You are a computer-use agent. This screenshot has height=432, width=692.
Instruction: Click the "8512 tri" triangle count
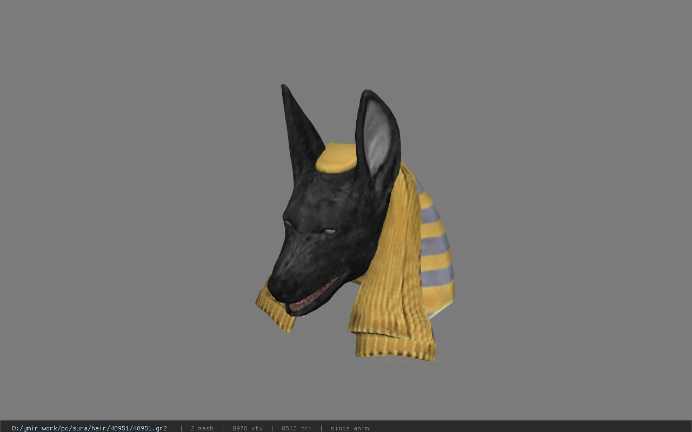[296, 428]
